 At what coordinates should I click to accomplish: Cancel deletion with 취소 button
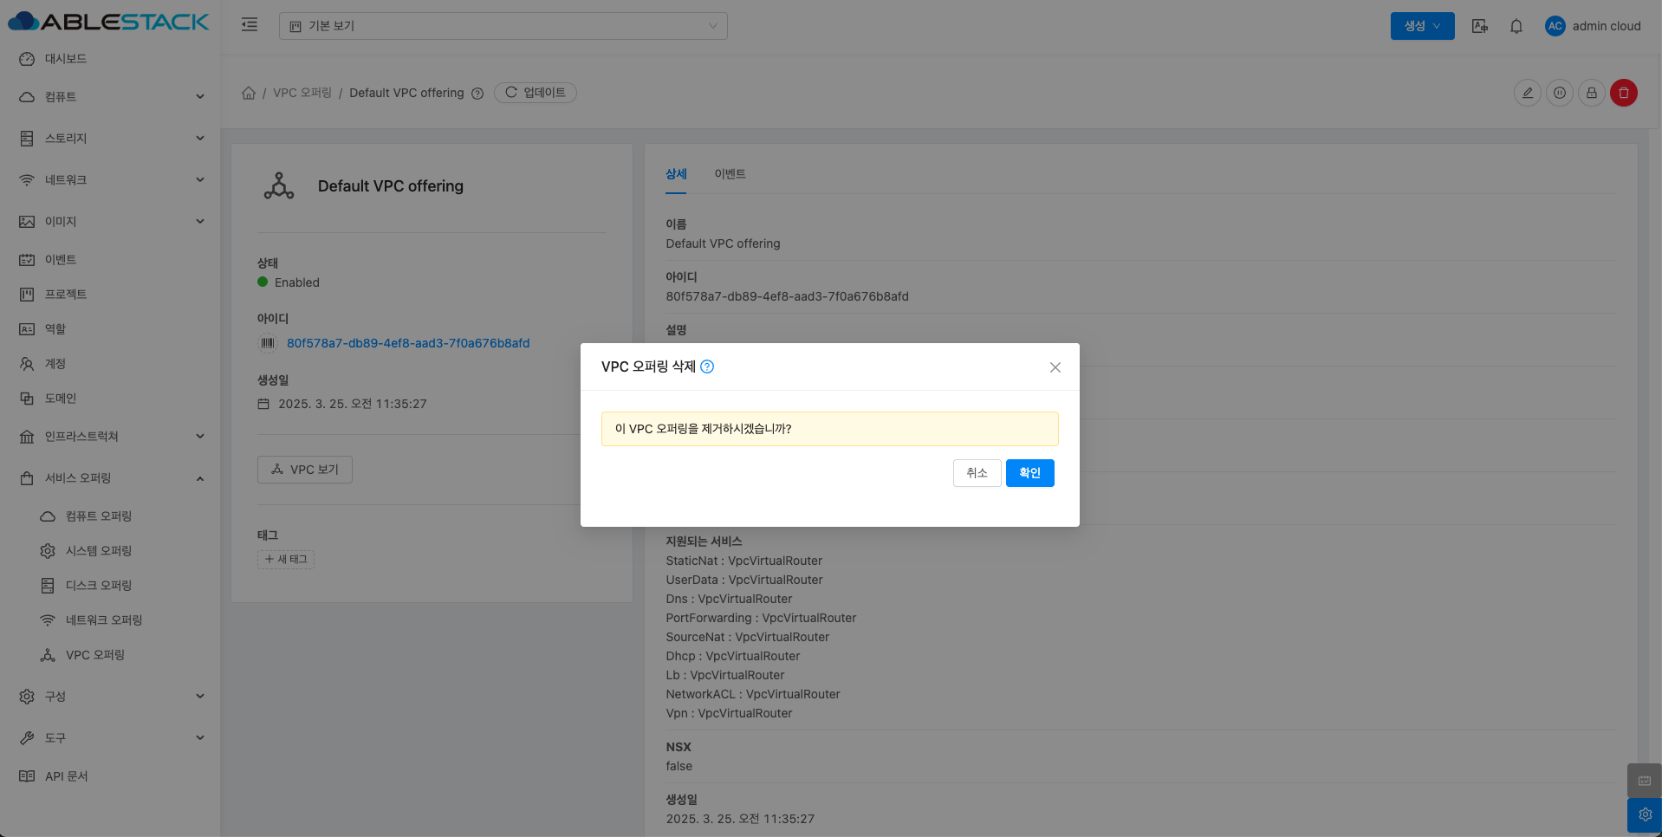[977, 473]
